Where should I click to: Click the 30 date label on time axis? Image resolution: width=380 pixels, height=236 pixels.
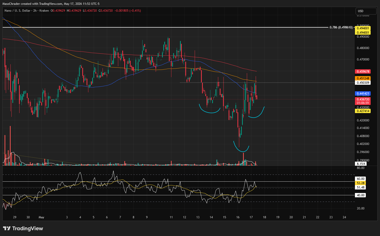[28, 217]
